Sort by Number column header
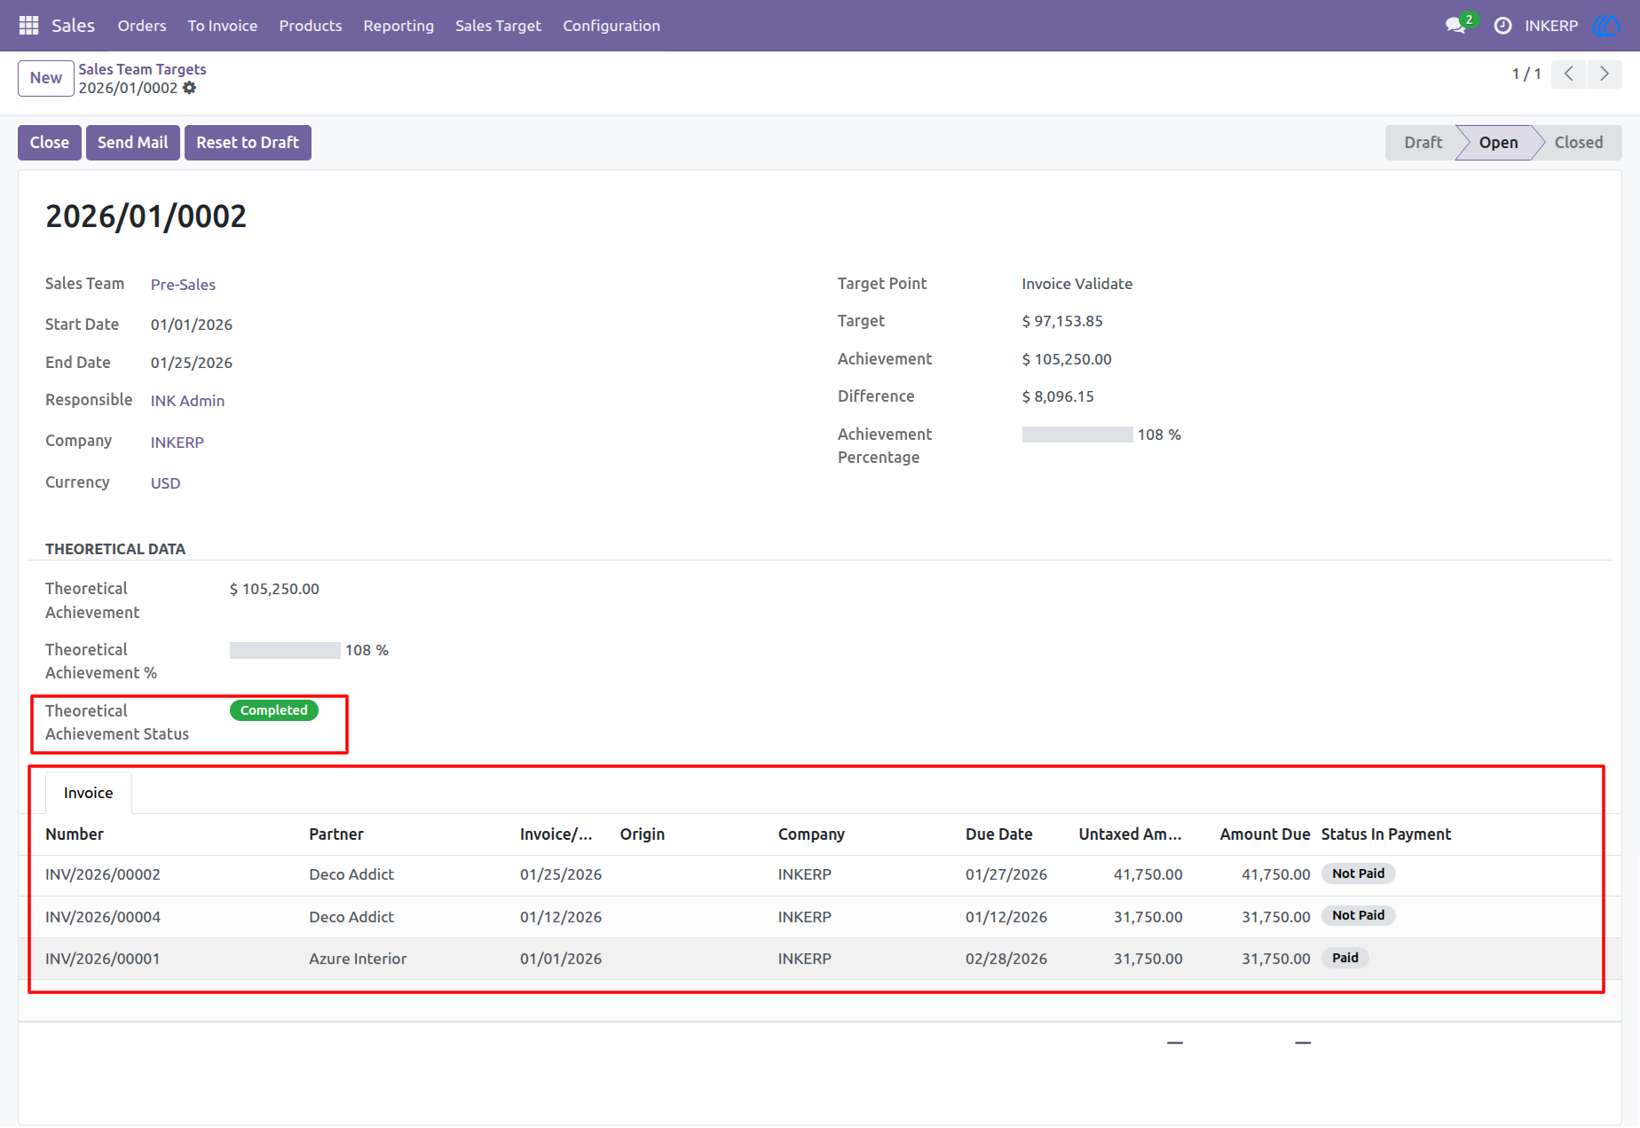1640x1128 pixels. click(75, 834)
